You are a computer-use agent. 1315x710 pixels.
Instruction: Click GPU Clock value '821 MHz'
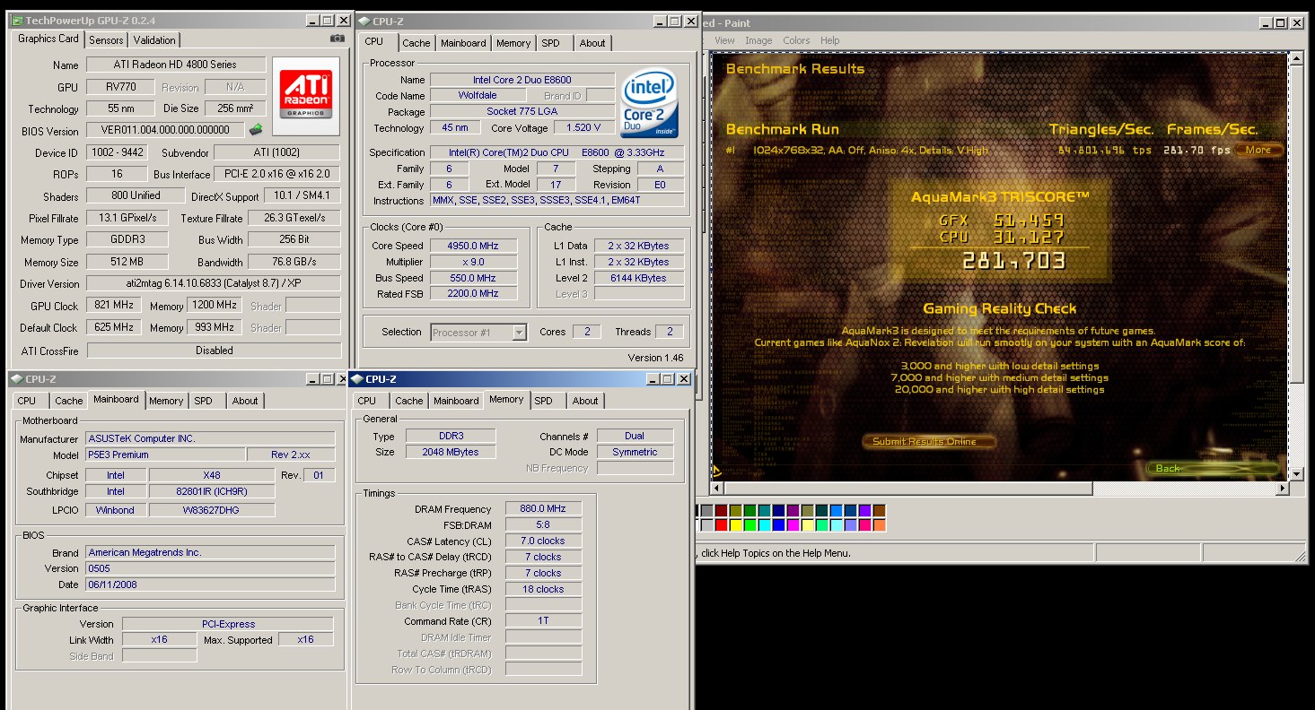[x=115, y=306]
